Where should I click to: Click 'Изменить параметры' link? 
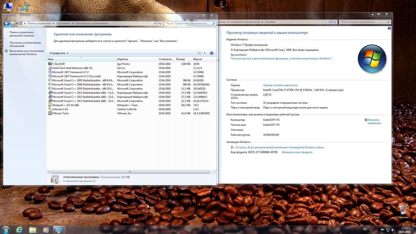coord(374,122)
